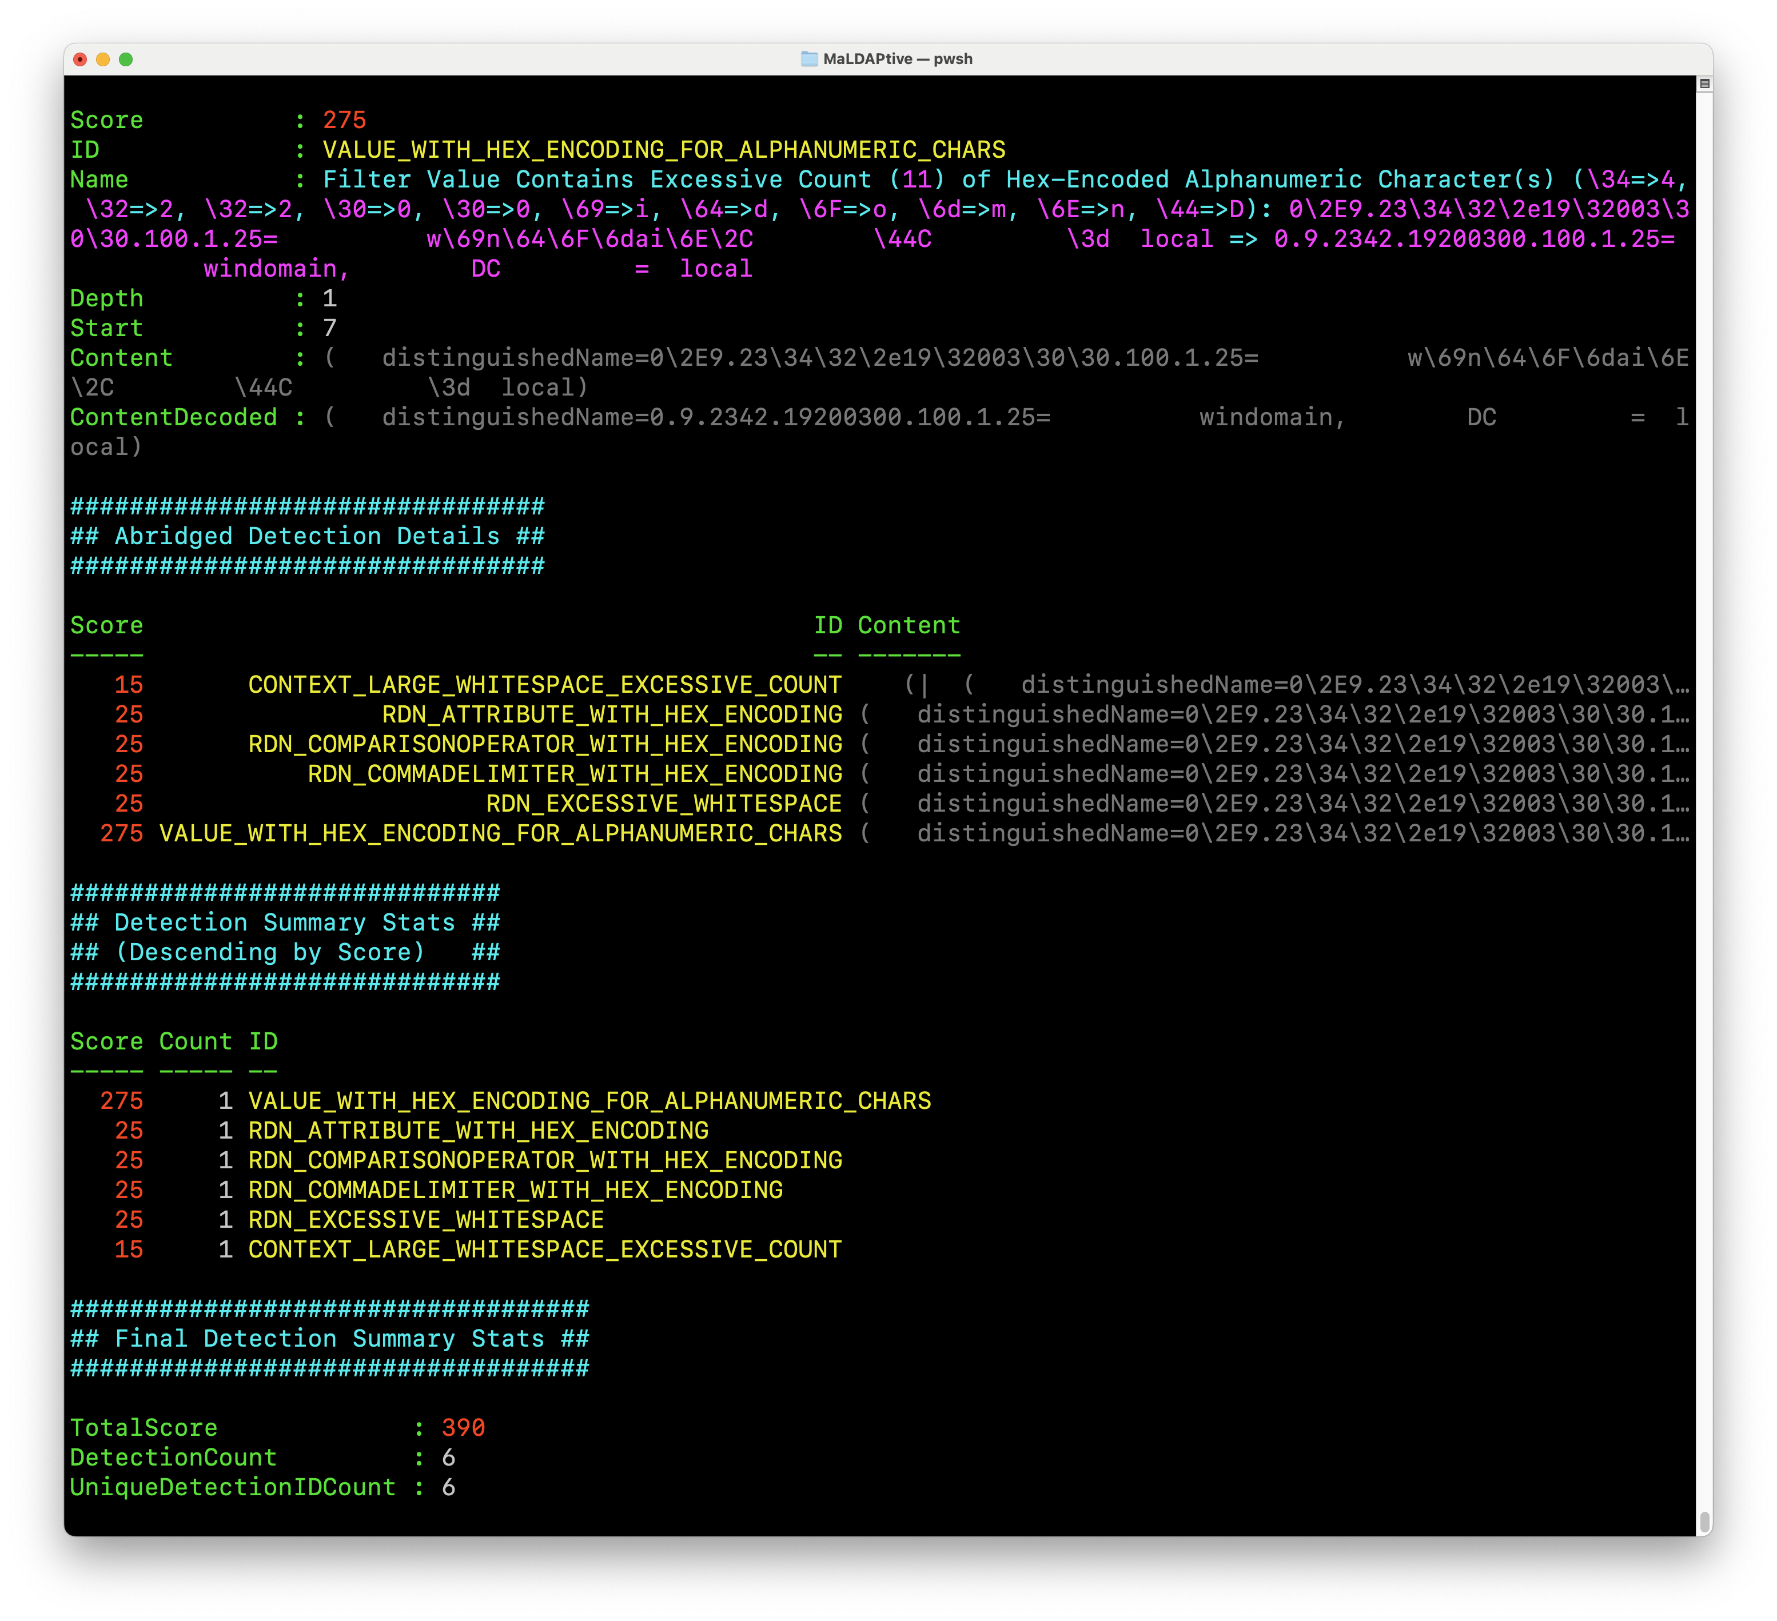Click CONTEXT_LARGE_WHITESPACE_EXCESSIVE_COUNT in the summary table

tap(545, 1250)
